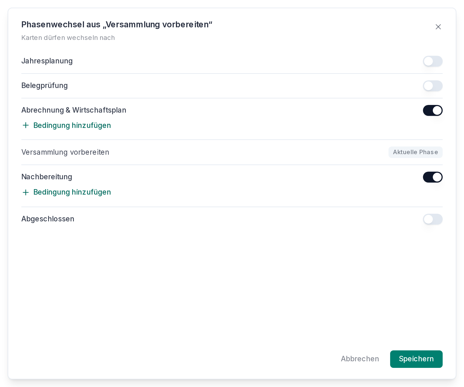The width and height of the screenshot is (464, 387).
Task: Click the dialog title Phasenwechsel aus Versammlung vorbereiten
Action: tap(117, 25)
